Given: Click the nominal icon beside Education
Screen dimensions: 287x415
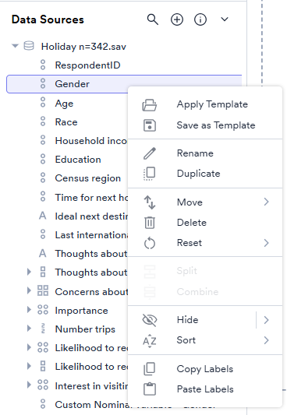Looking at the screenshot, I should [x=43, y=159].
